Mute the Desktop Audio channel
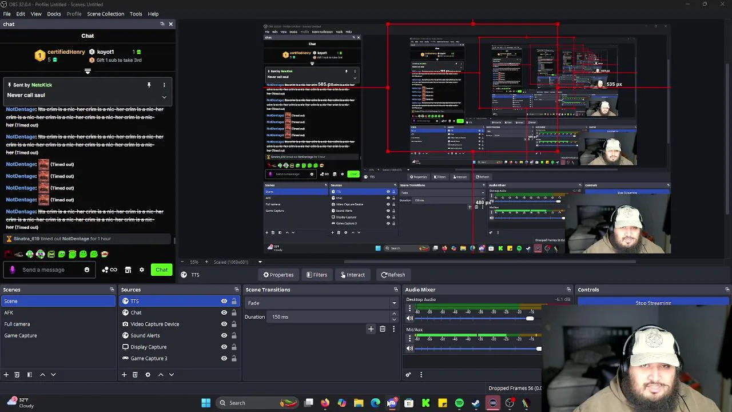The image size is (732, 412). 409,319
